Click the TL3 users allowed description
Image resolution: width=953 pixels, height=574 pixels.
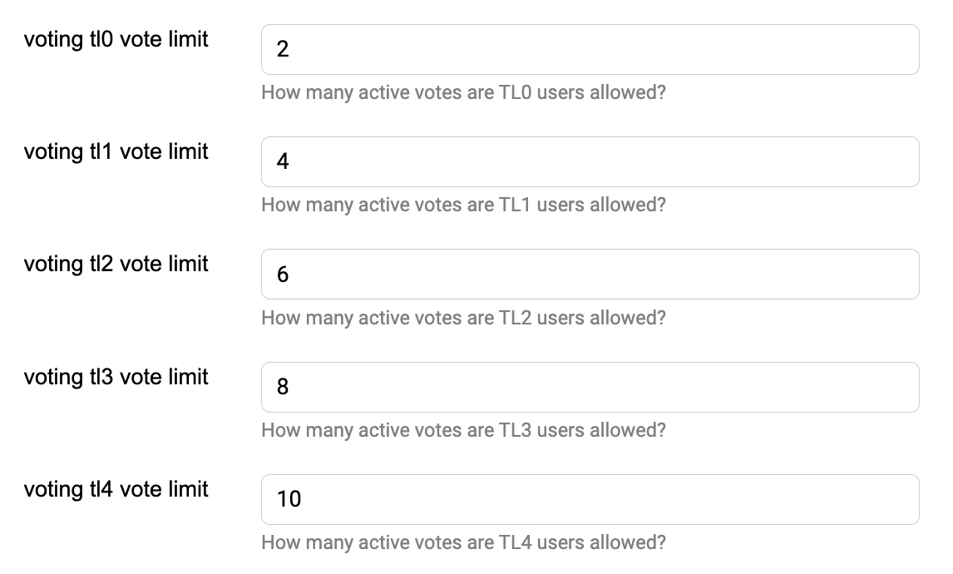click(x=463, y=430)
